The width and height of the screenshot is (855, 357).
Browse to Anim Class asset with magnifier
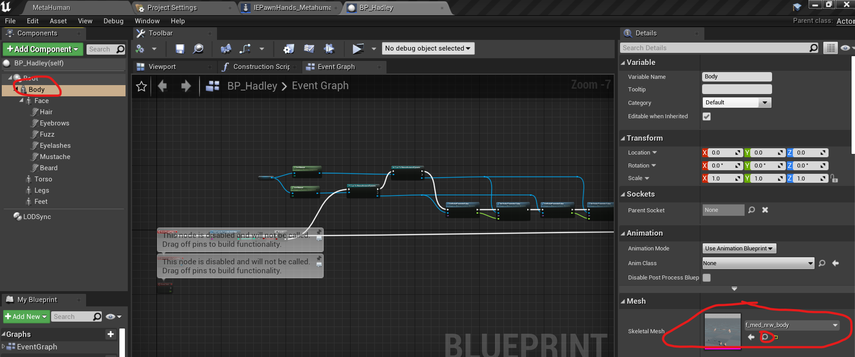822,263
